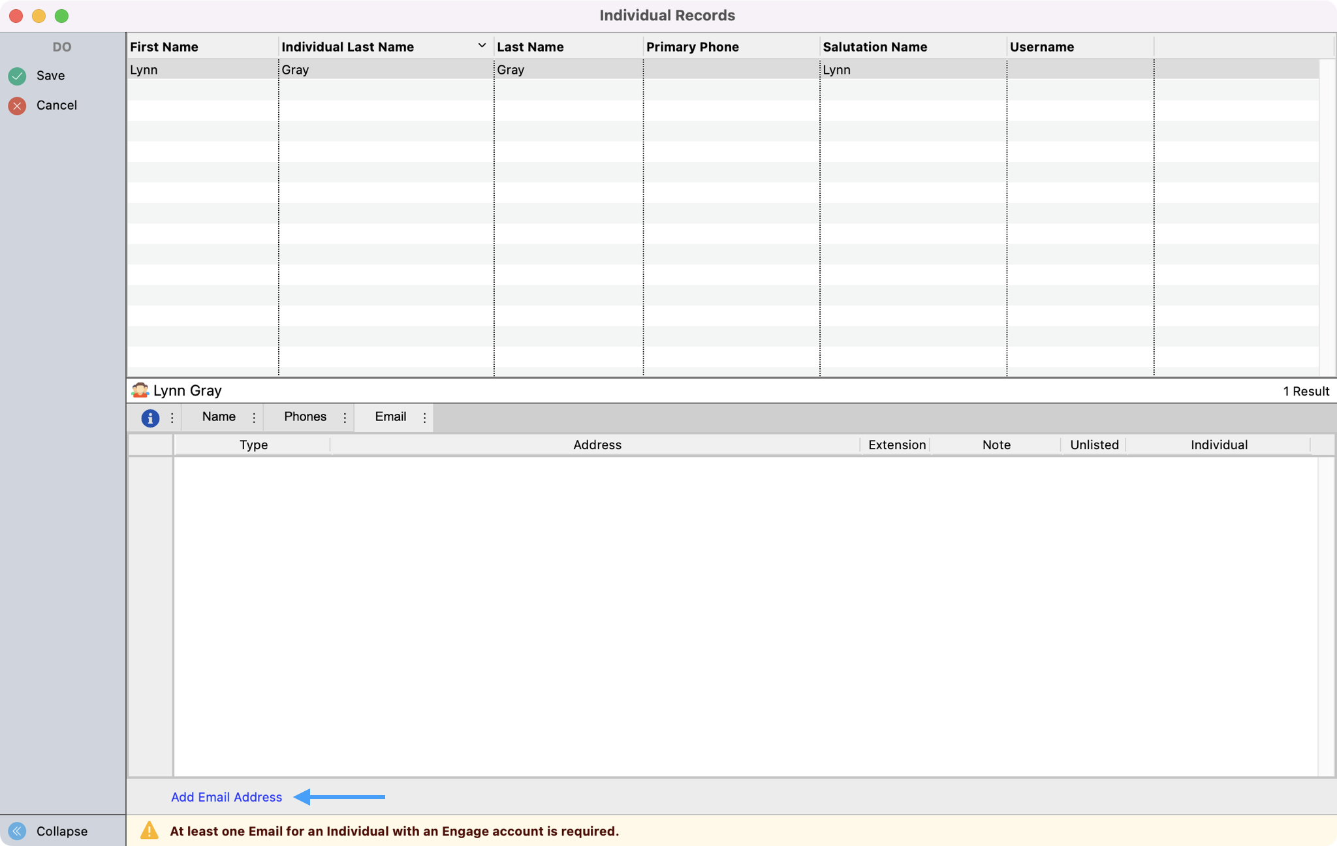
Task: Switch to the Name tab
Action: (219, 417)
